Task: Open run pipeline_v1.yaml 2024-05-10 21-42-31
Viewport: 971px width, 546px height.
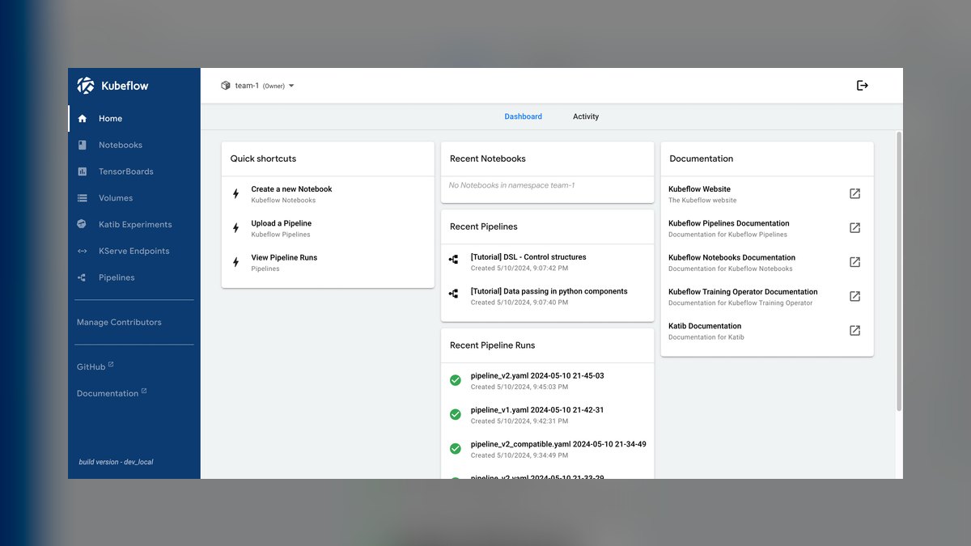Action: click(x=548, y=414)
